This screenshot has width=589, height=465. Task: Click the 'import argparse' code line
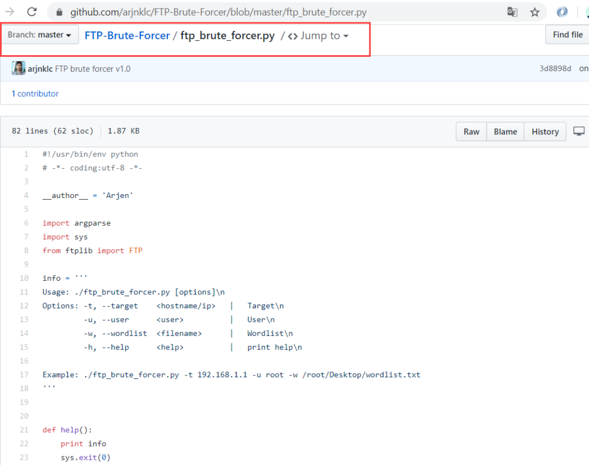(77, 223)
